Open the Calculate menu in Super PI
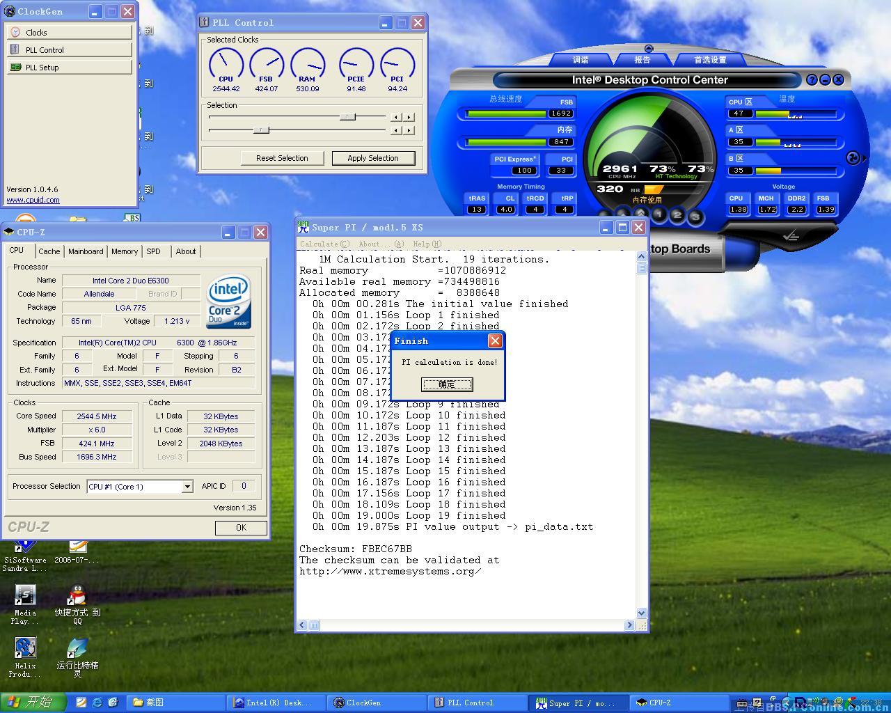 click(324, 244)
